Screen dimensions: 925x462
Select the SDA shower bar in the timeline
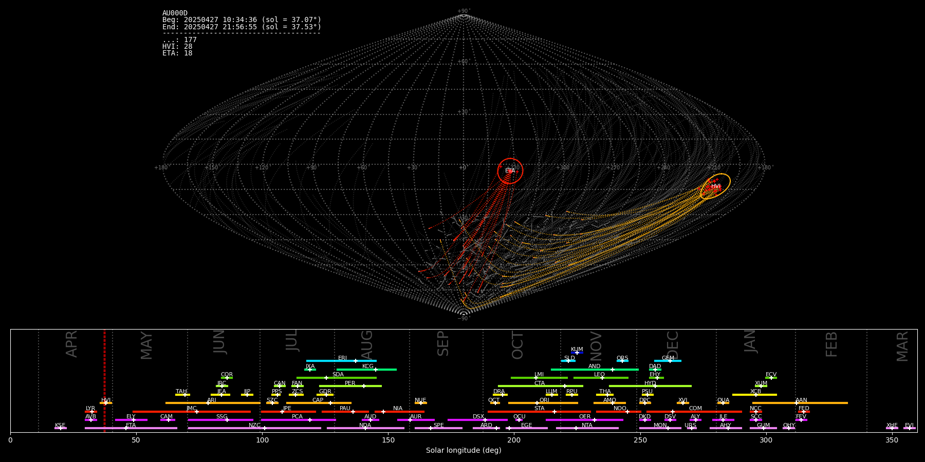pos(337,378)
